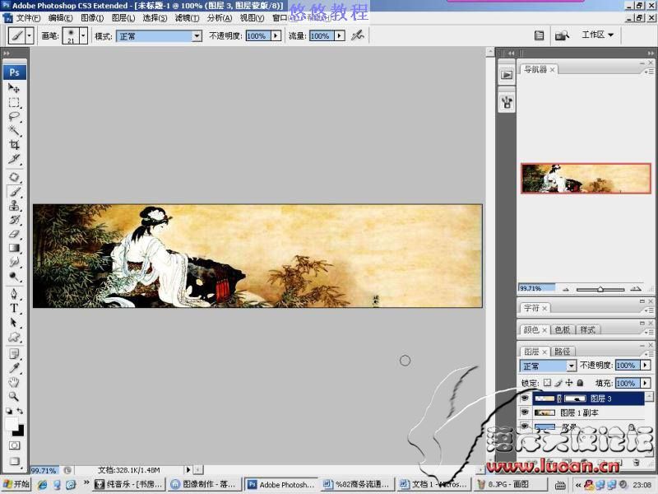The width and height of the screenshot is (658, 494).
Task: Reset default foreground and background colors
Action: tap(9, 411)
